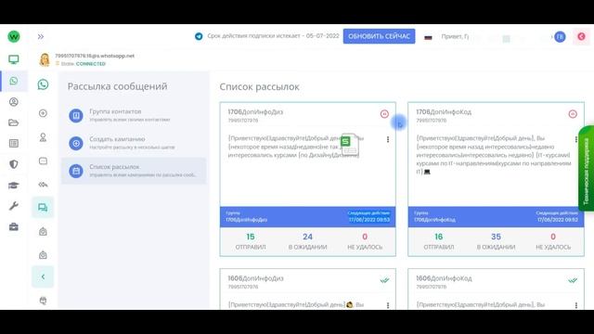Click the CONNECTED state label
The image size is (594, 334).
click(x=91, y=64)
